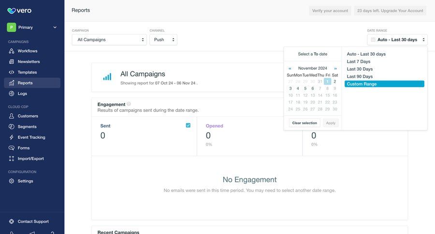
Task: Select highlighted November 1 in calendar
Action: 327,81
